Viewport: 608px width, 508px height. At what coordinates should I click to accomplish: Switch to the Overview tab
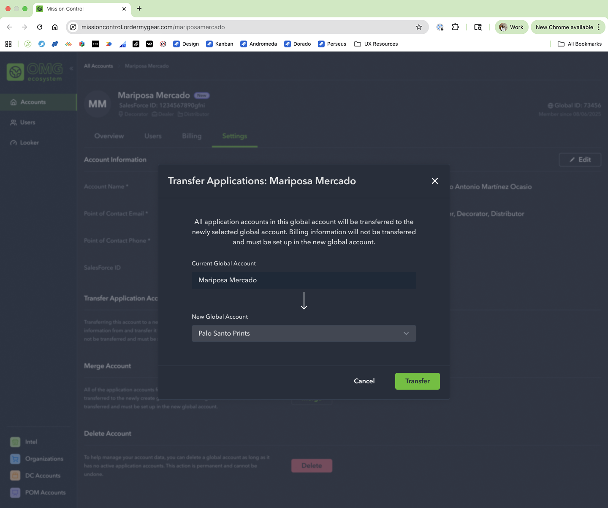click(109, 136)
